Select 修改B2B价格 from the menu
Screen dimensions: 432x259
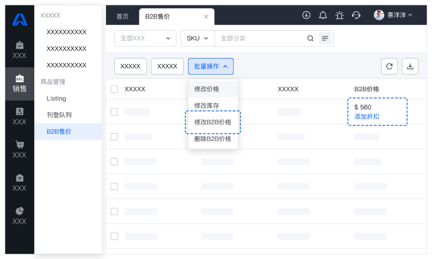click(x=212, y=123)
